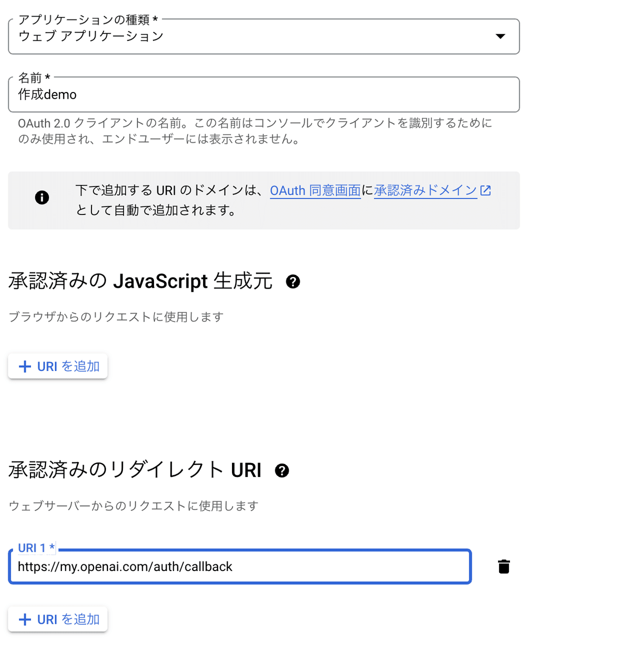
Task: Click the 承認済みの JavaScript 生成元 heading
Action: tap(139, 282)
